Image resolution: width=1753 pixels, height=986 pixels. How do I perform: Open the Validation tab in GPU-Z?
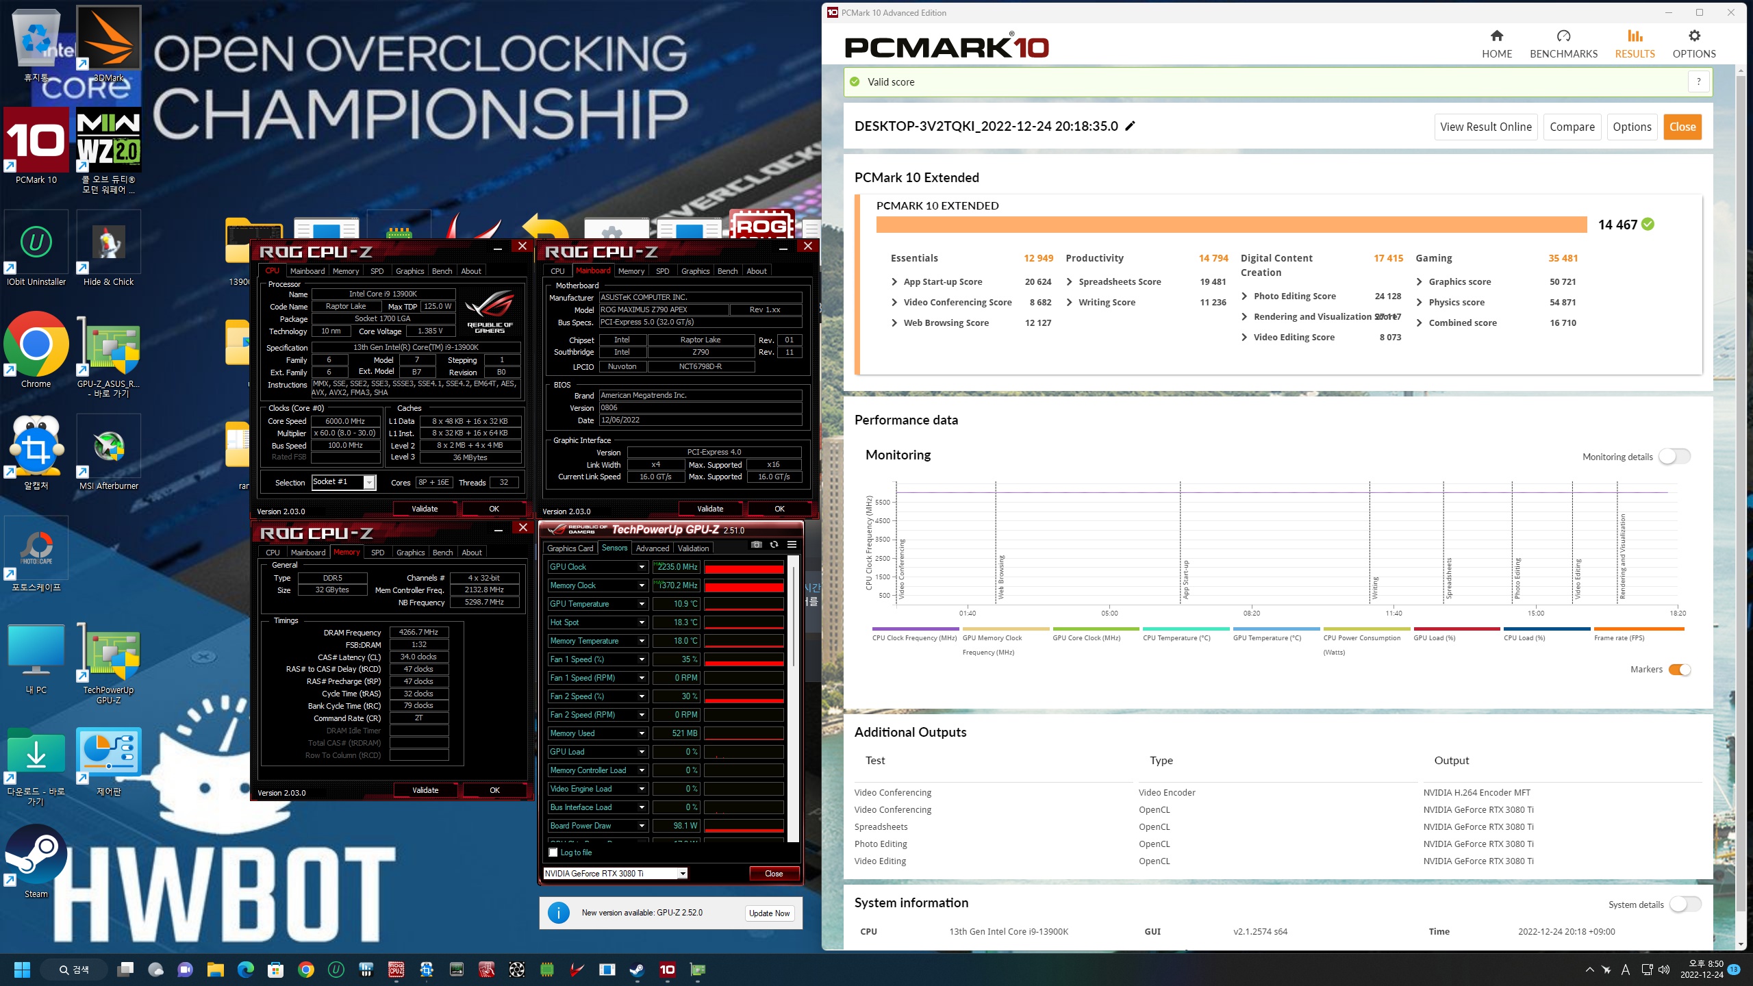pyautogui.click(x=693, y=548)
